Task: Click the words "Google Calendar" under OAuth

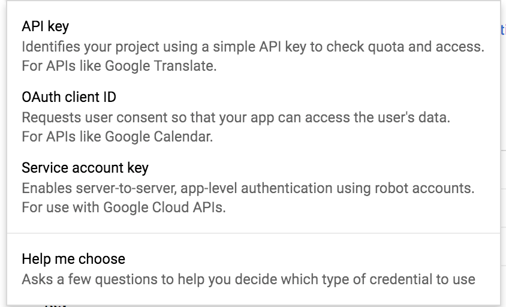Action: click(x=158, y=137)
